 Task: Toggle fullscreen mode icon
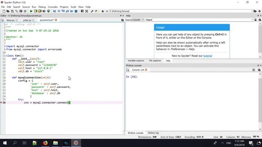86,11
